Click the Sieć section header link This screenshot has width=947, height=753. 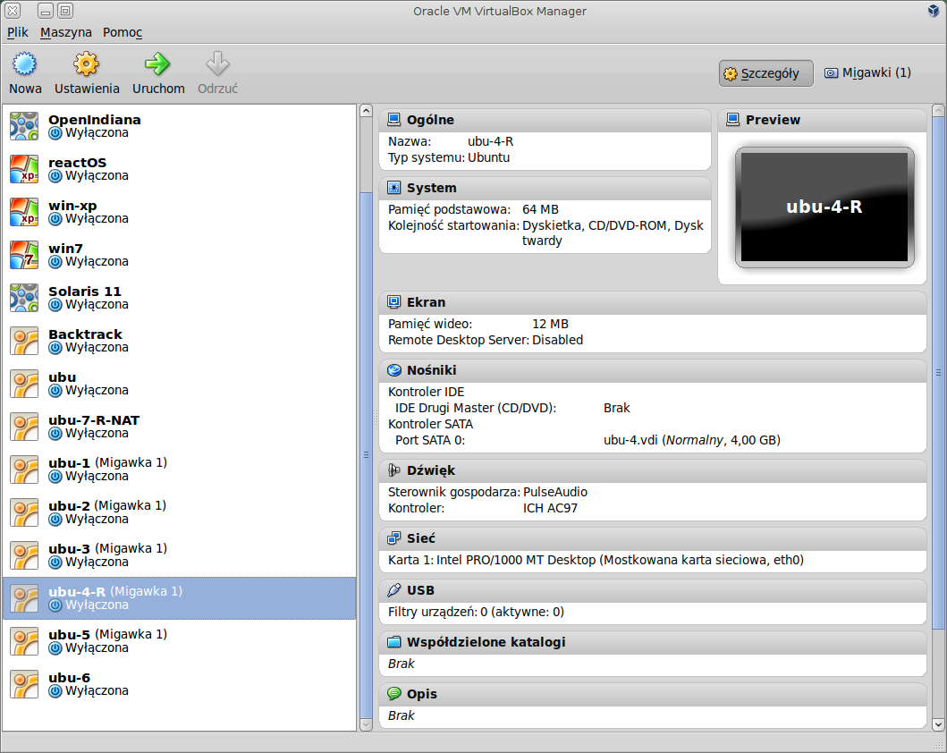click(x=421, y=538)
